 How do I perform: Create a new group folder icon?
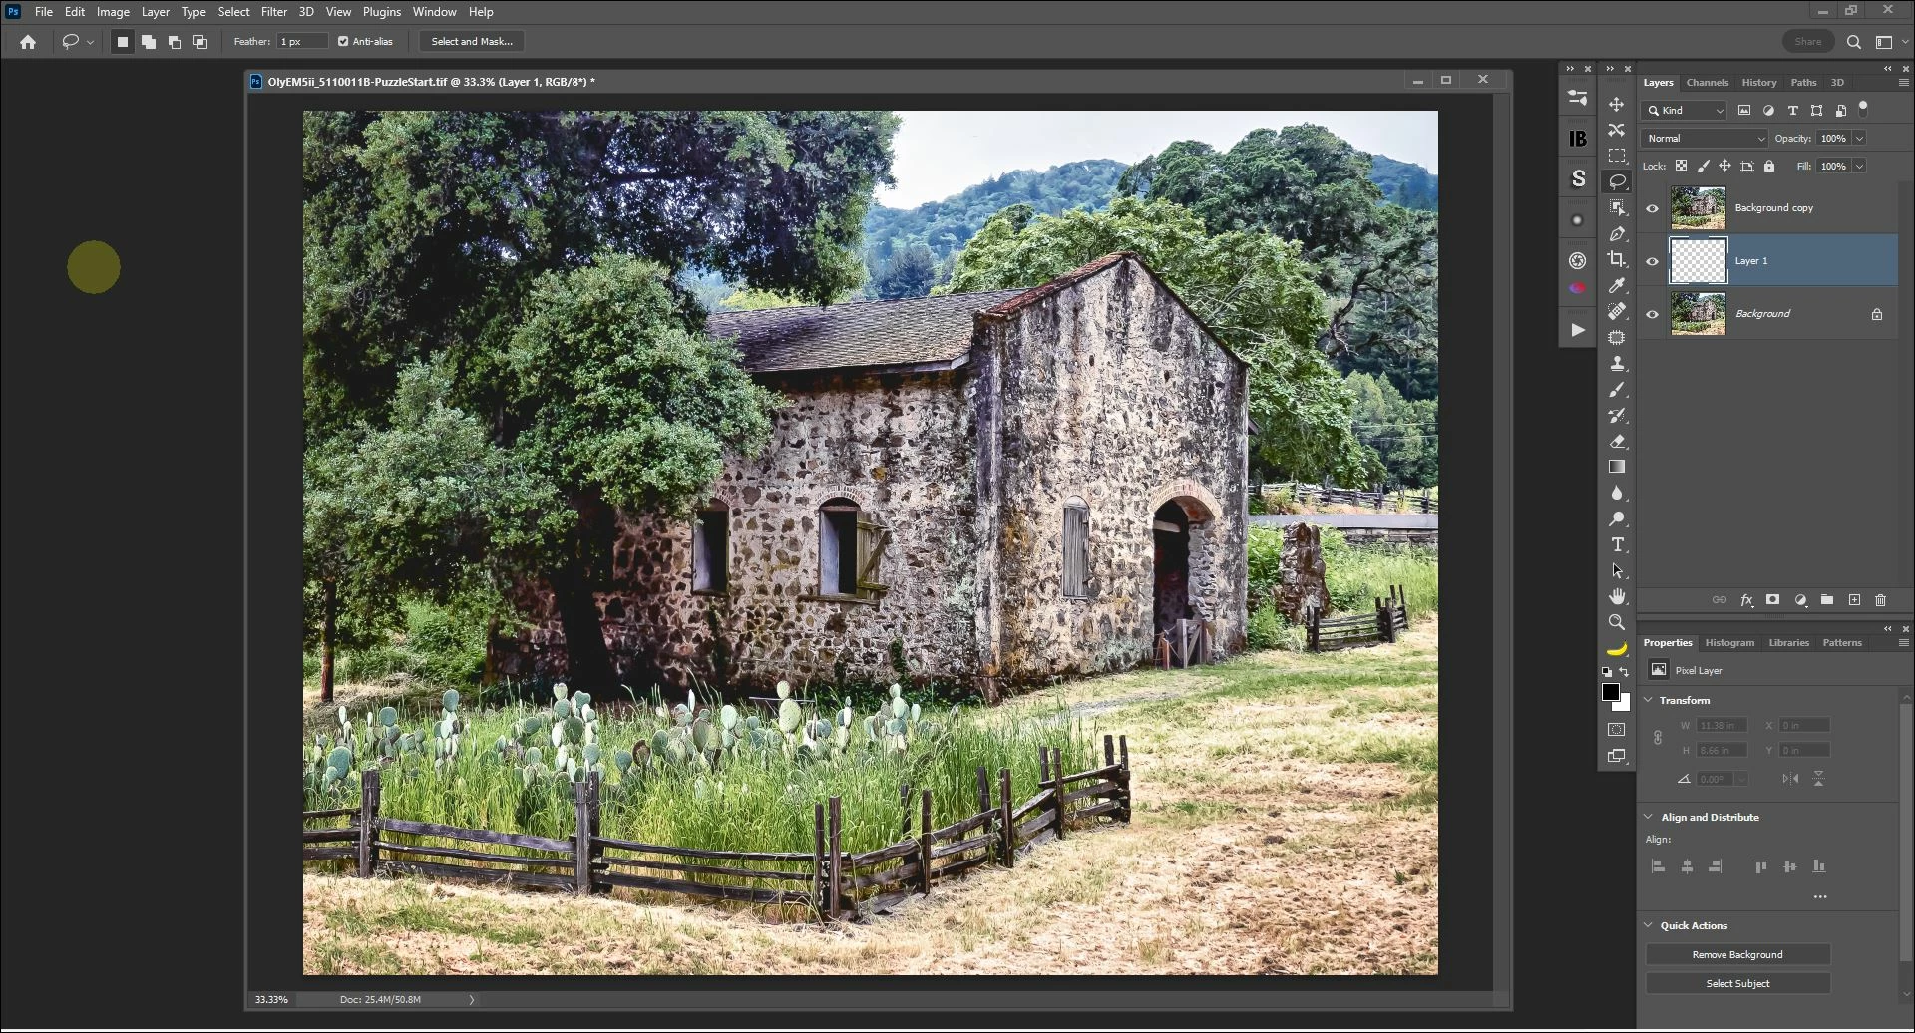[x=1827, y=600]
